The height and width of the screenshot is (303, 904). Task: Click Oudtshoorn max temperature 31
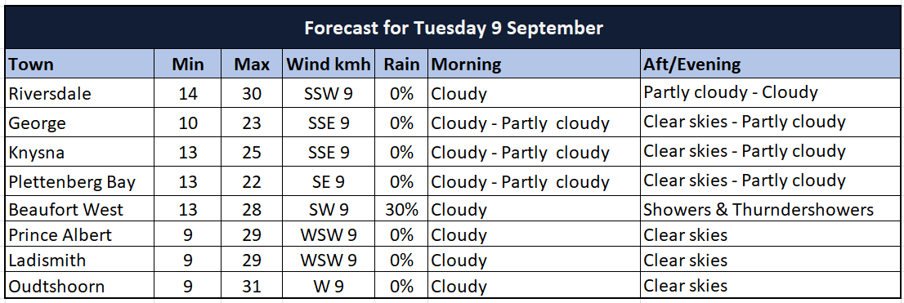252,285
